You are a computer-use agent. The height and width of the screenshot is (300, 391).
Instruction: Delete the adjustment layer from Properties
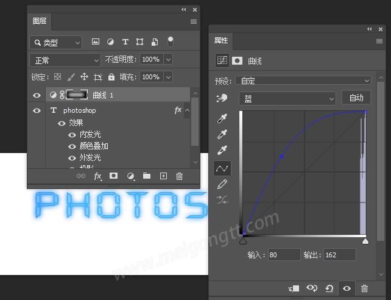(364, 288)
